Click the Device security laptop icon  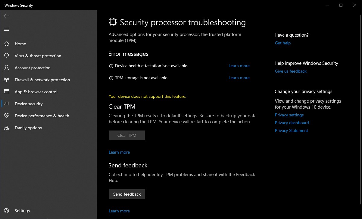(x=7, y=104)
